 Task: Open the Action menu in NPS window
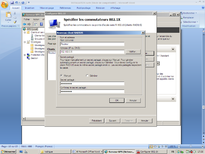36,19
